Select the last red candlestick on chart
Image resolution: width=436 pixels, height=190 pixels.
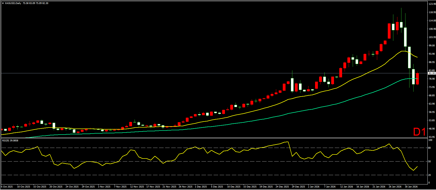[x=418, y=79]
